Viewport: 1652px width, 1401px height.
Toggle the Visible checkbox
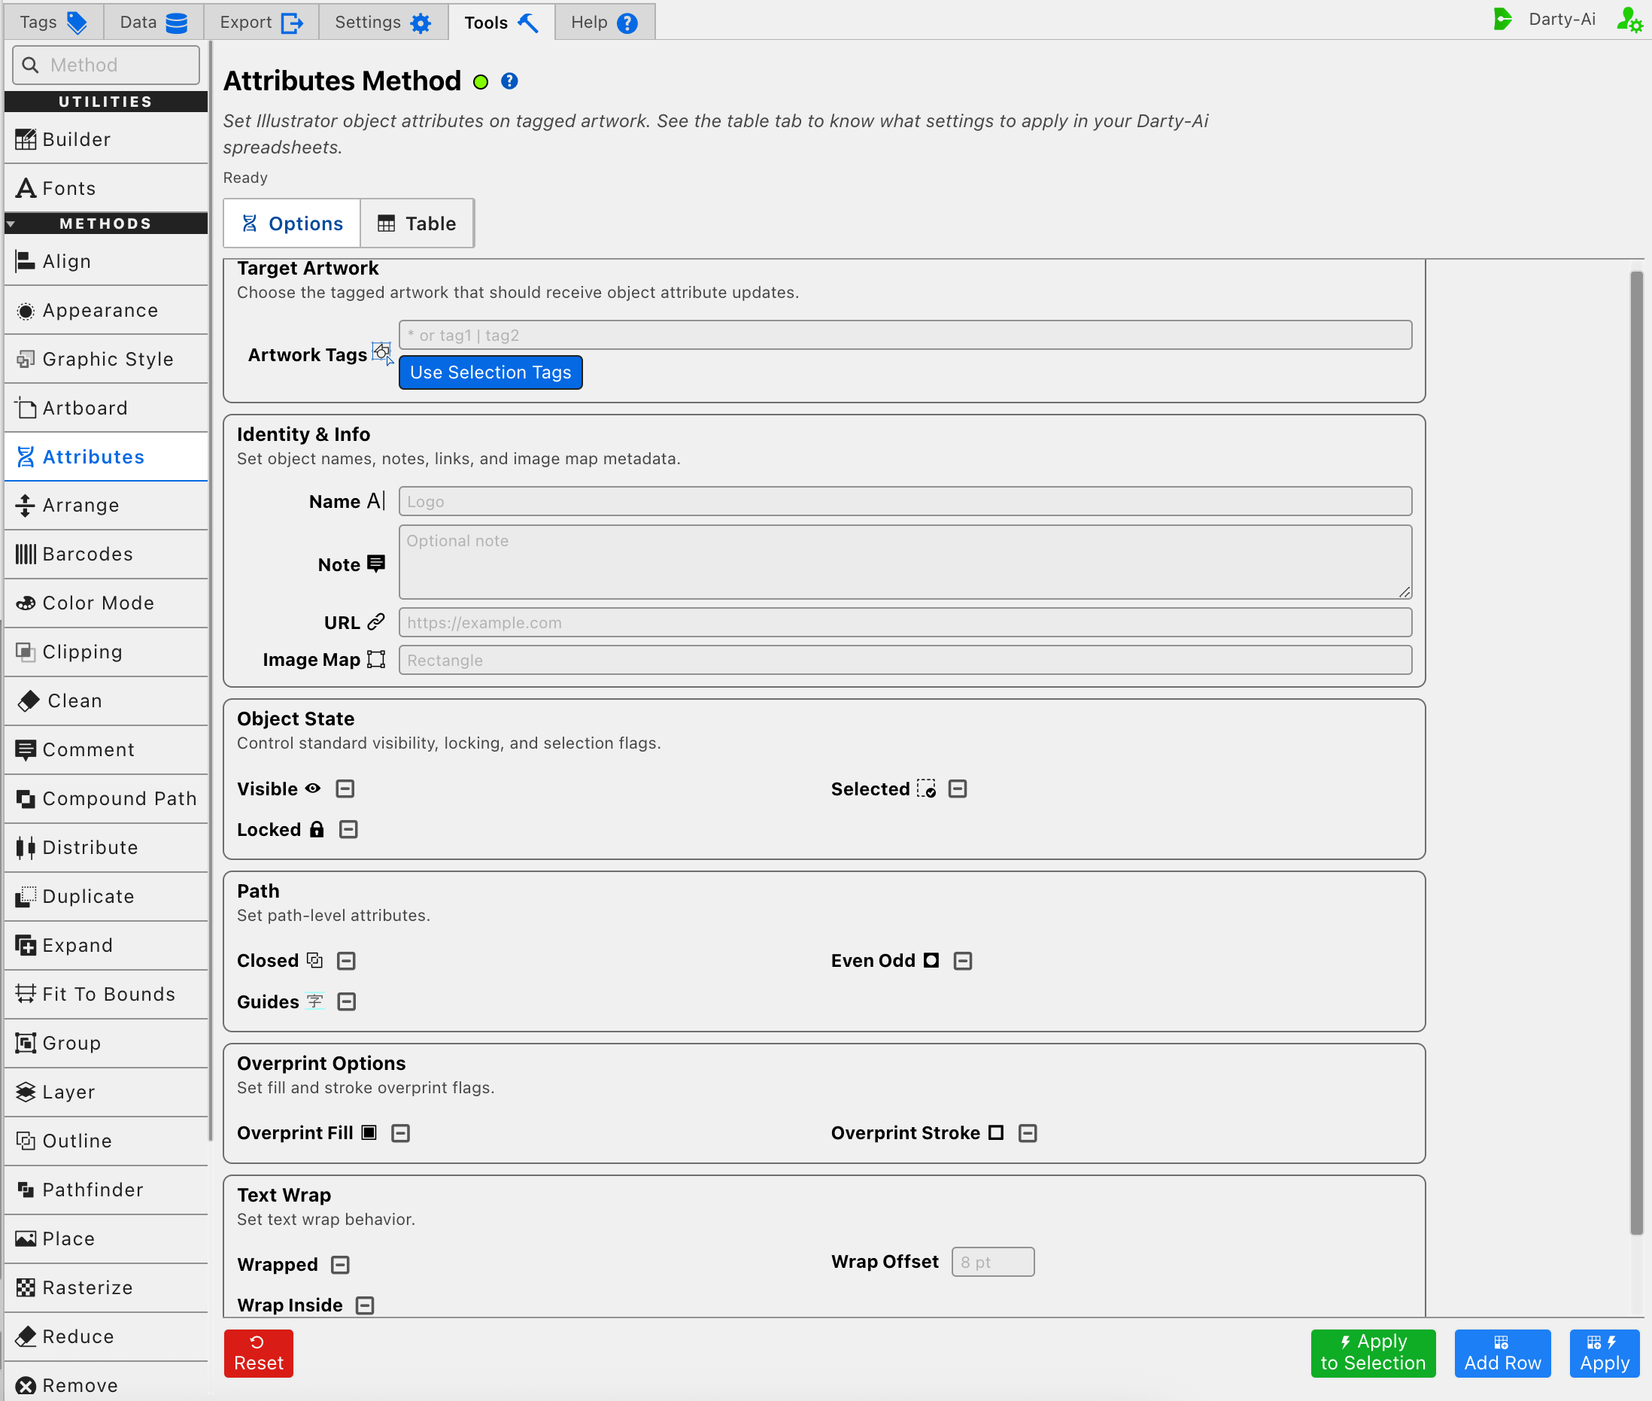click(345, 789)
